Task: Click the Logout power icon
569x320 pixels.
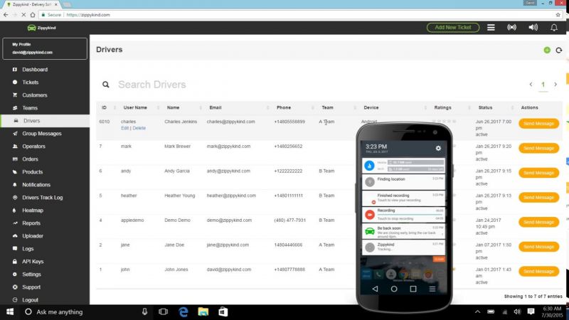Action: pos(15,300)
